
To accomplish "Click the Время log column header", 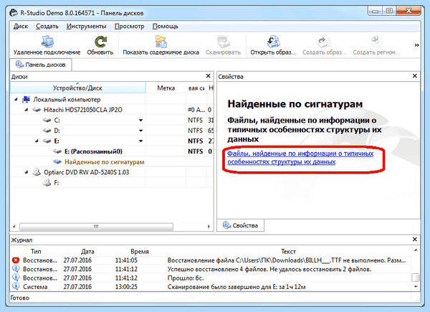I will pyautogui.click(x=140, y=251).
